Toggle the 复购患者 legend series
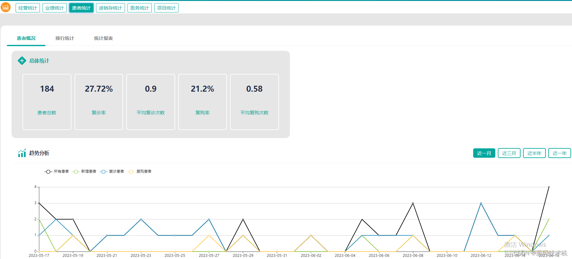 coord(139,171)
